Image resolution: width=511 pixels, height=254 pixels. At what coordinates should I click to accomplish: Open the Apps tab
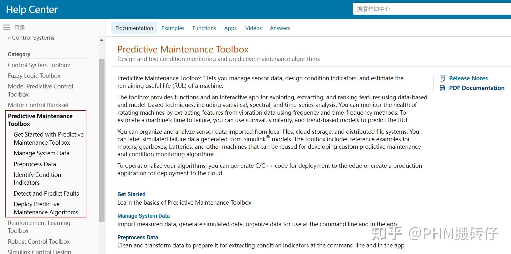[x=230, y=28]
